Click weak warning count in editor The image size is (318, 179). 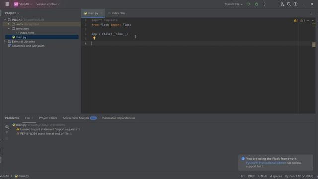tap(303, 21)
